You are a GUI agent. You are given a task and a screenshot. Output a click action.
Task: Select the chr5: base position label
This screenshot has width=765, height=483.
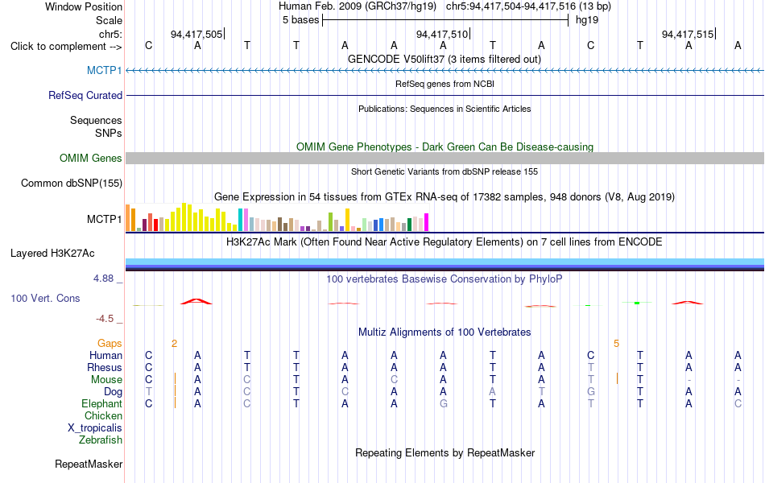coord(110,34)
